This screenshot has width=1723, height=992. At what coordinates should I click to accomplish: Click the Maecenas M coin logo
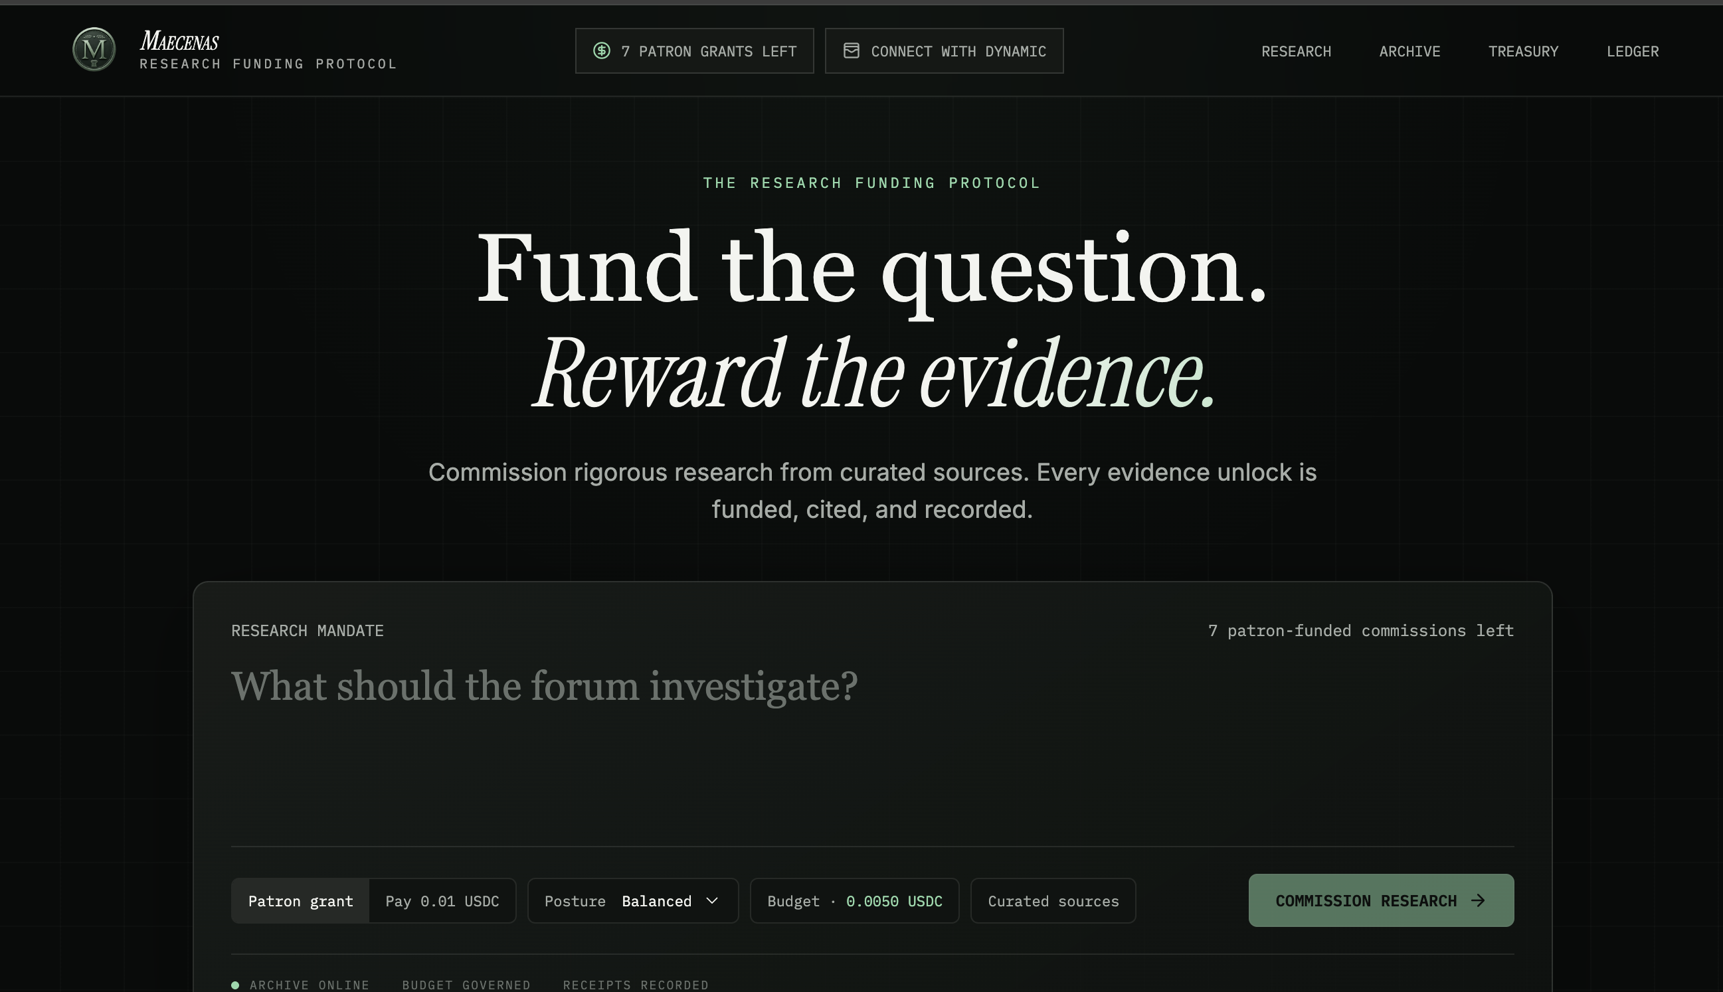94,49
